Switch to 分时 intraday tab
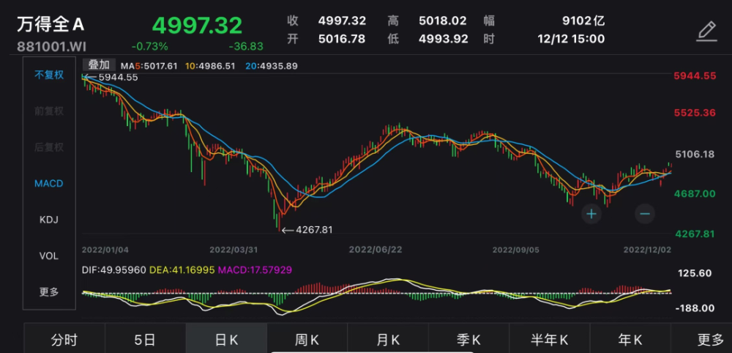The height and width of the screenshot is (353, 732). pyautogui.click(x=64, y=340)
